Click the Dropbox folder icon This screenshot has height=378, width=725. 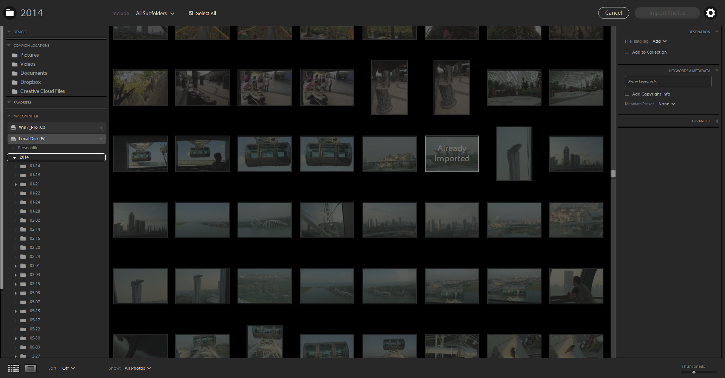tap(15, 82)
